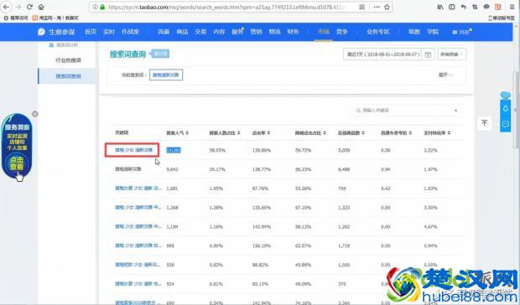Open the 业务专区 menu
The width and height of the screenshot is (520, 305).
[377, 32]
